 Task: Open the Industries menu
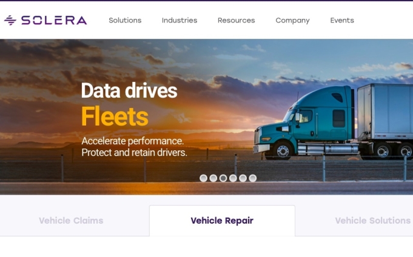[x=180, y=20]
